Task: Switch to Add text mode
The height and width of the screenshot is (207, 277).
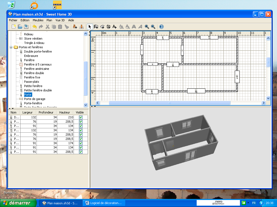Action: [x=115, y=27]
